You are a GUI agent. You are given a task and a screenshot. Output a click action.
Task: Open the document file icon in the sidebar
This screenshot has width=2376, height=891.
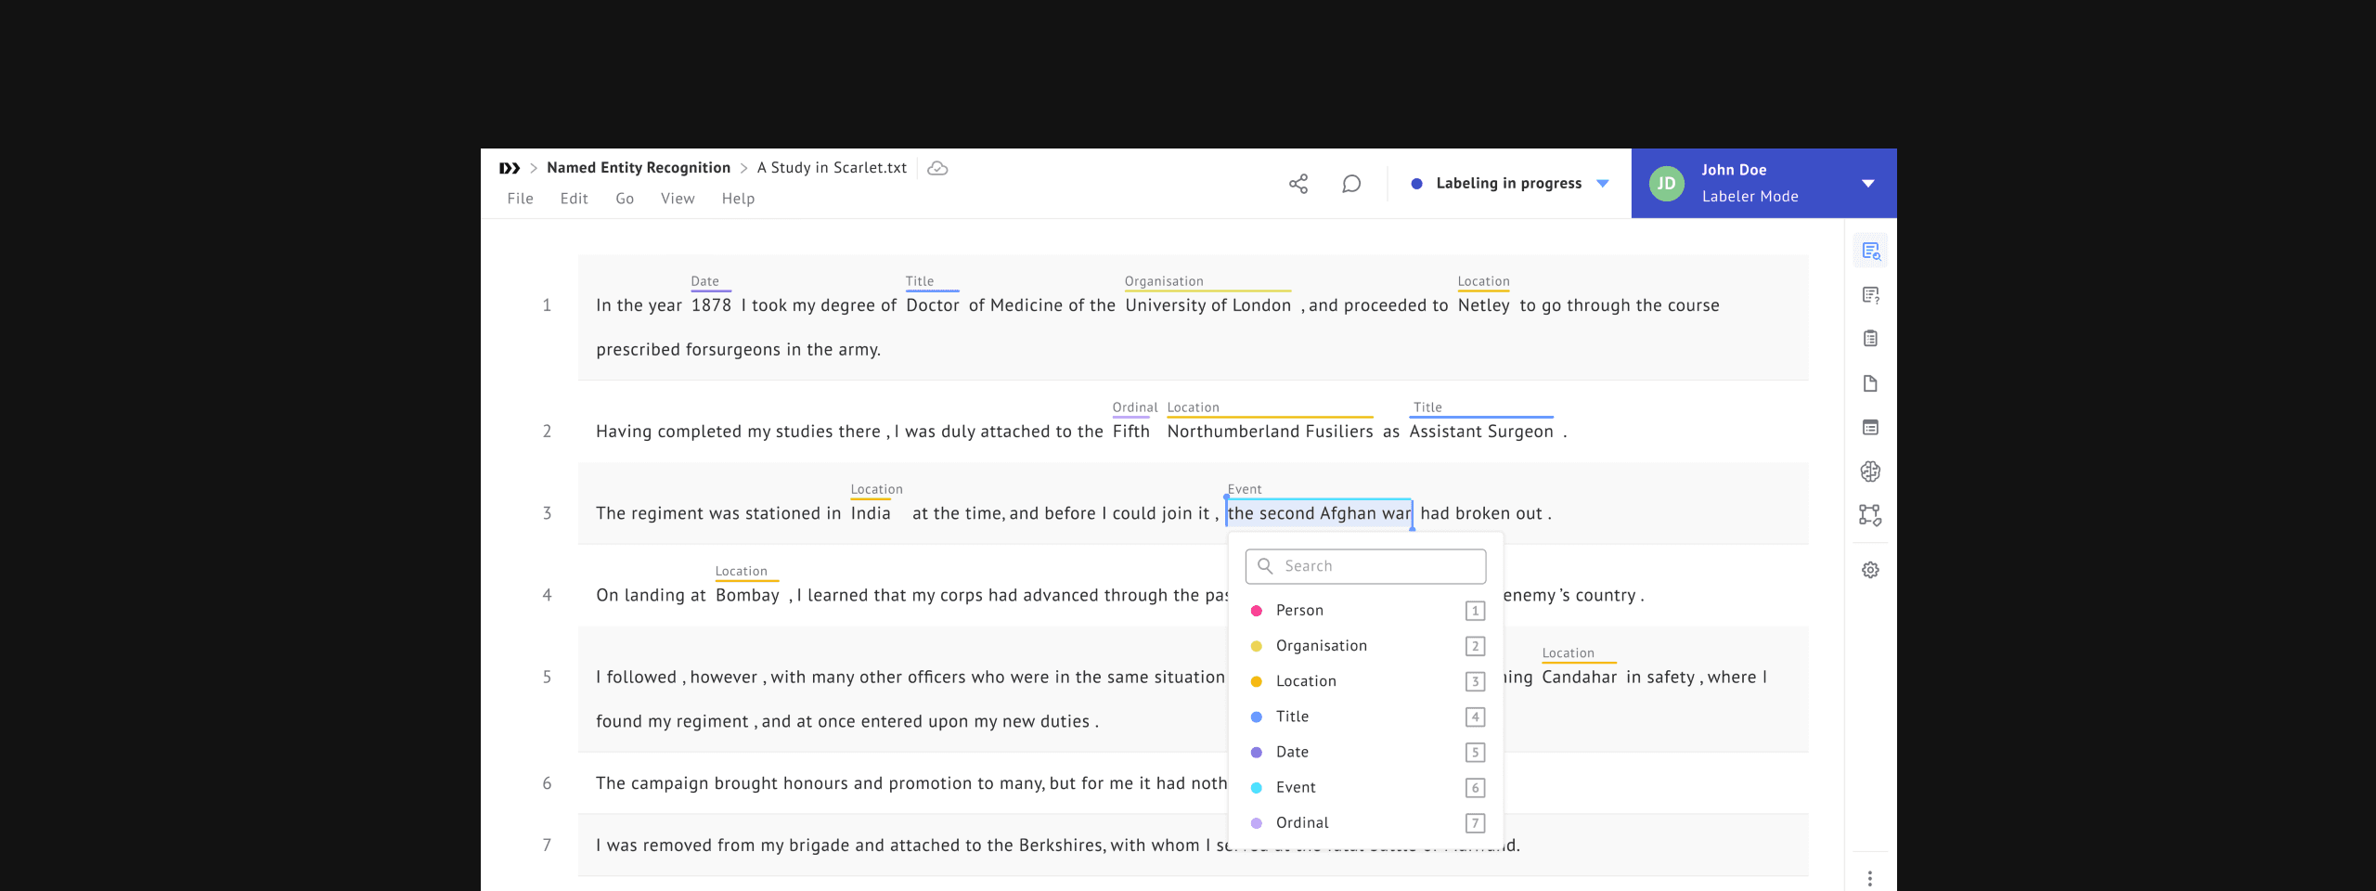[1870, 383]
